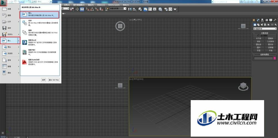The width and height of the screenshot is (278, 138).
Task: Switch to the Display command panel tab
Action: pos(271,20)
